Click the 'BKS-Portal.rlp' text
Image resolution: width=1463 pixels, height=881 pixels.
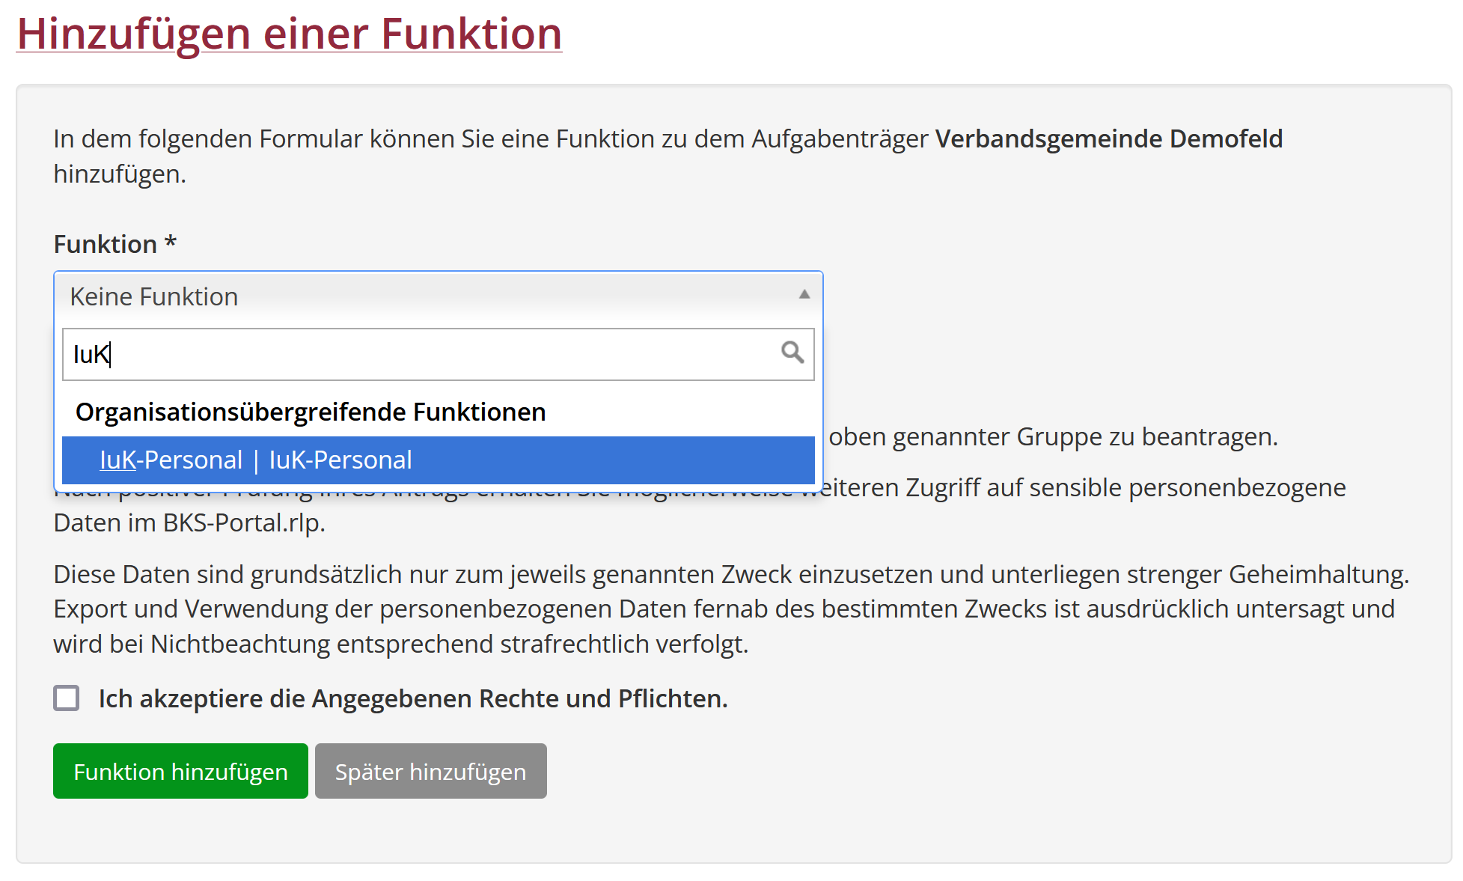[x=244, y=522]
